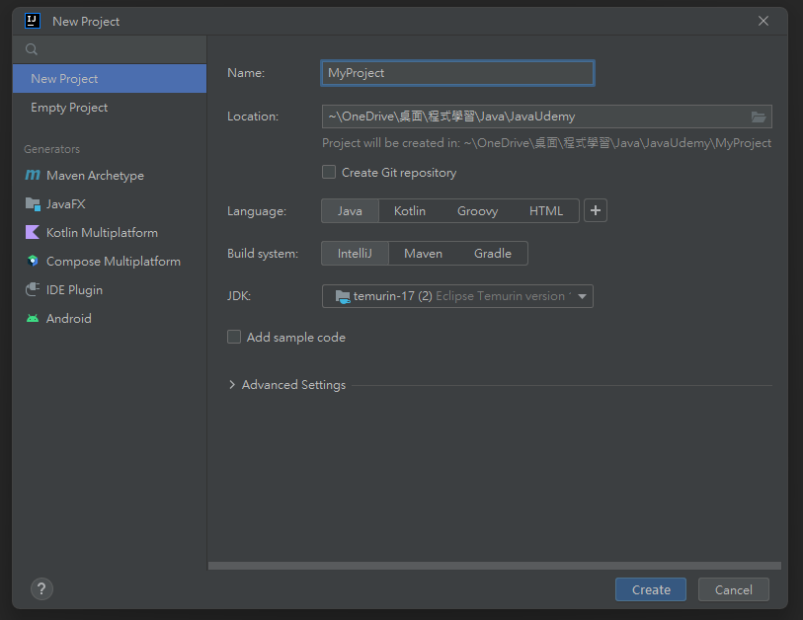The image size is (803, 620).
Task: Click the IntelliJ IDEA logo in title bar
Action: (33, 21)
